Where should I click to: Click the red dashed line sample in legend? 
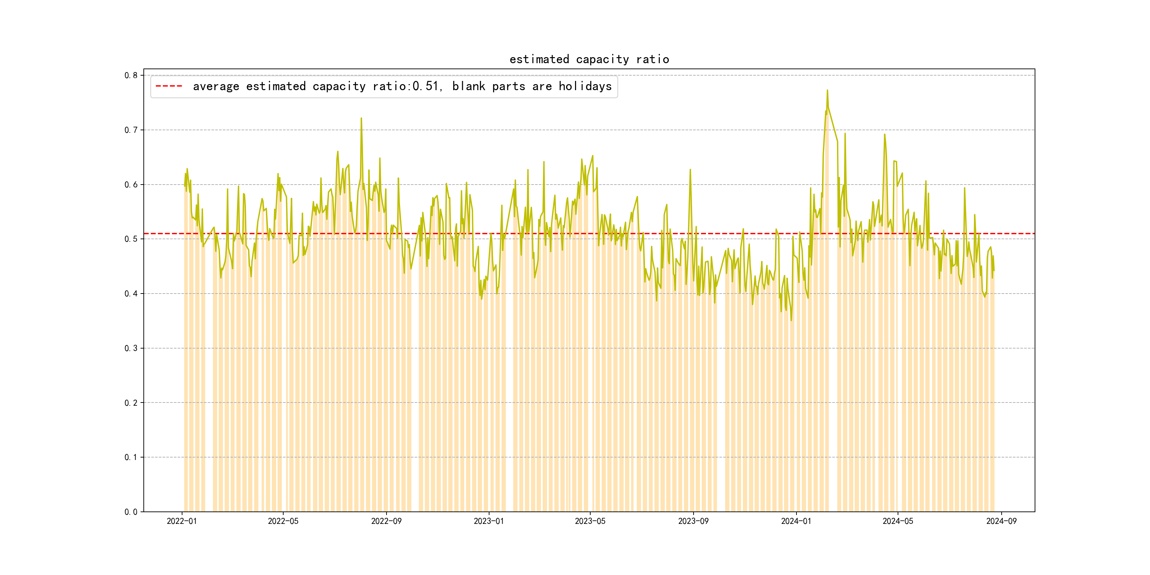pos(169,86)
